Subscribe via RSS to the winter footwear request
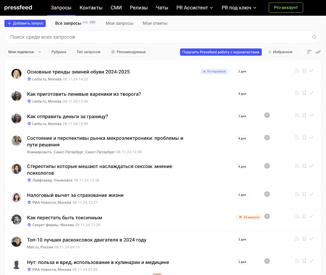The height and width of the screenshot is (275, 326). (297, 70)
